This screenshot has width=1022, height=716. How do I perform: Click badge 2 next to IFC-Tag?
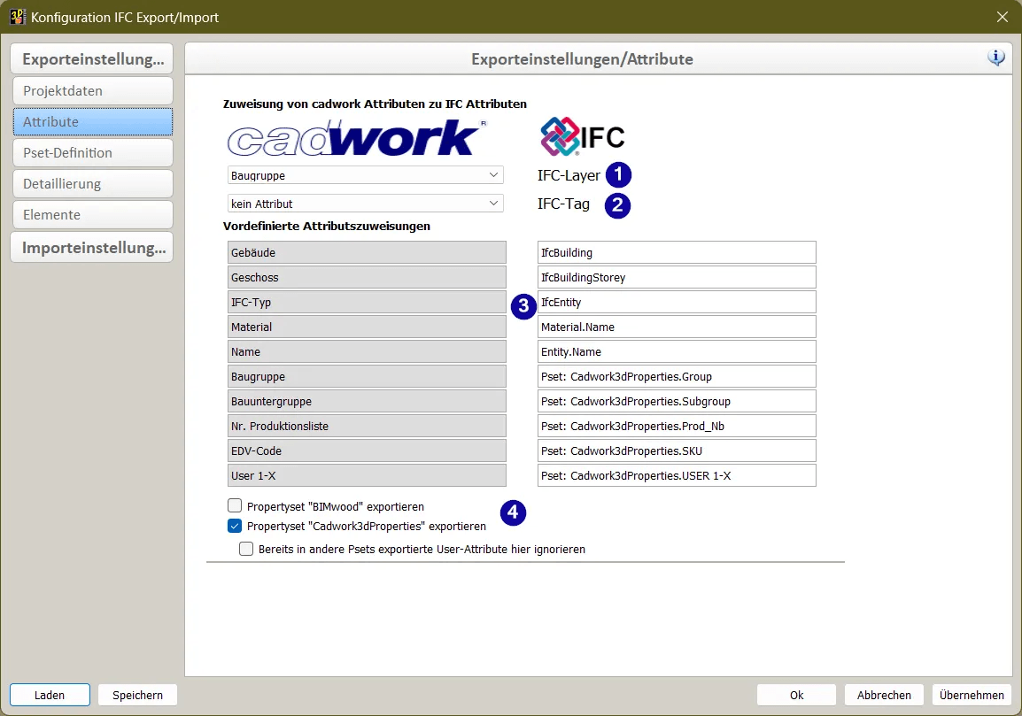pyautogui.click(x=617, y=205)
